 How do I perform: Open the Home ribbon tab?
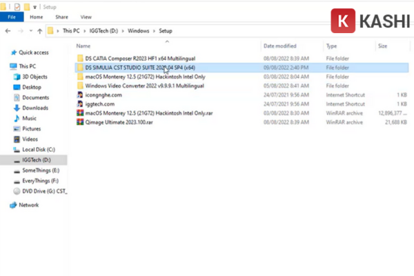point(35,16)
